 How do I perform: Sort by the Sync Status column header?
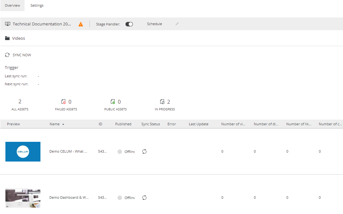point(151,124)
